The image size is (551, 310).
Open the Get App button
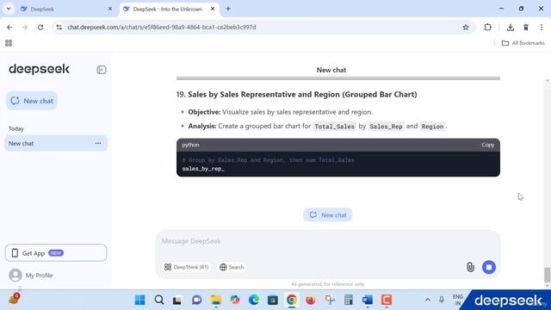point(56,252)
